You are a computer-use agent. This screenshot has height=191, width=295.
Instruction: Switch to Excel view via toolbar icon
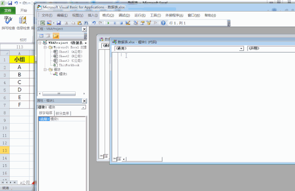(43, 23)
